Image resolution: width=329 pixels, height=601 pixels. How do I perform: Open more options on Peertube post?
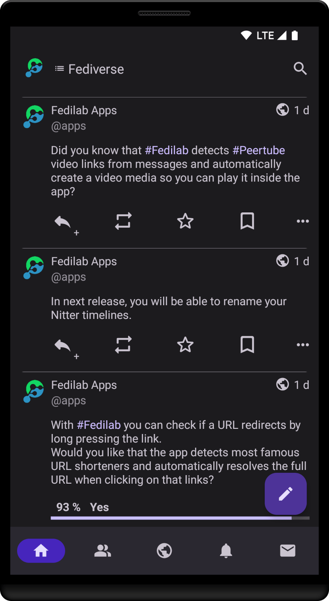click(x=303, y=221)
